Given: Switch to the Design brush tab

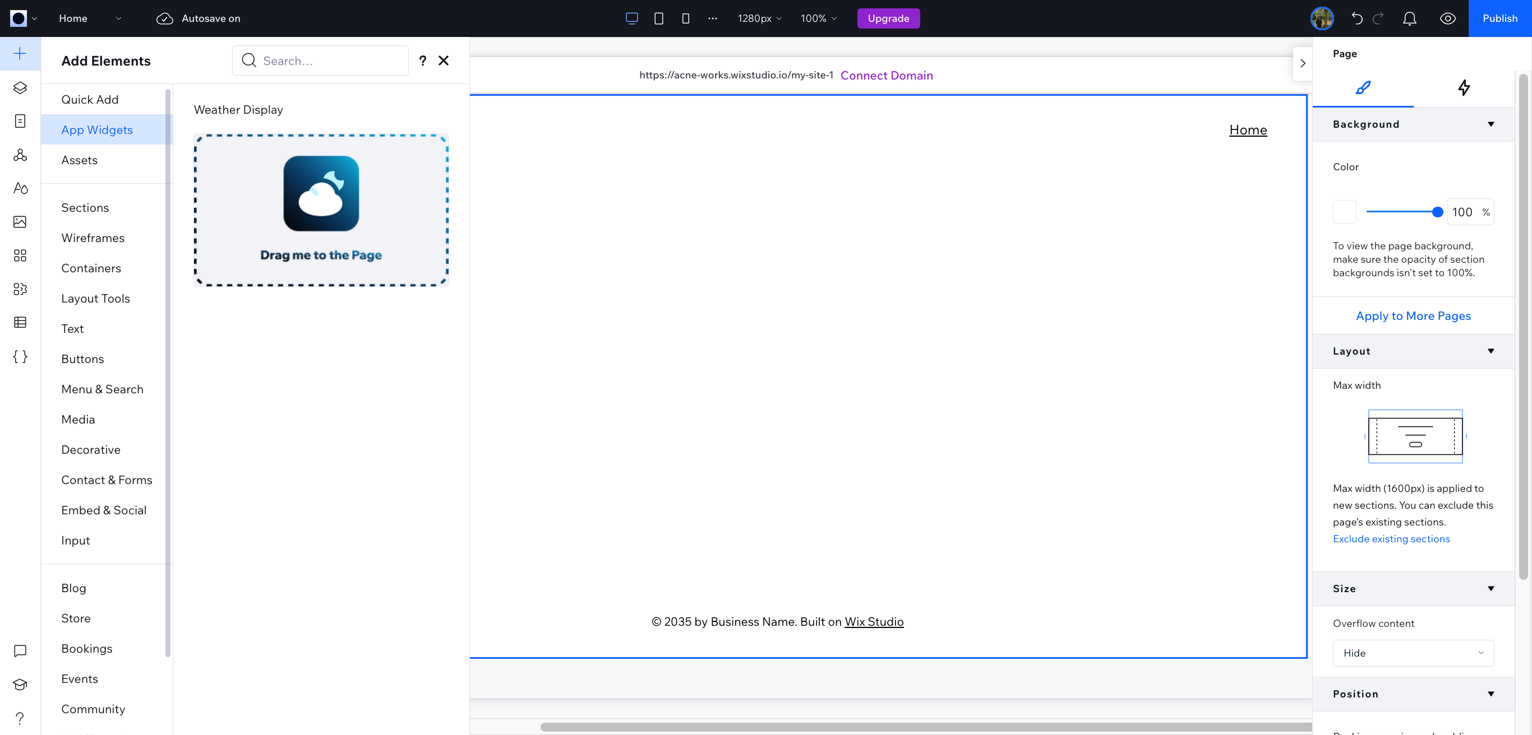Looking at the screenshot, I should coord(1363,88).
